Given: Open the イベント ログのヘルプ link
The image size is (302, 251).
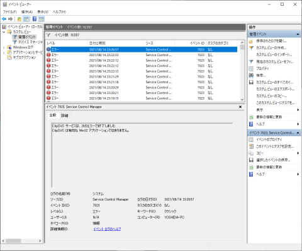Looking at the screenshot, I should 107,229.
